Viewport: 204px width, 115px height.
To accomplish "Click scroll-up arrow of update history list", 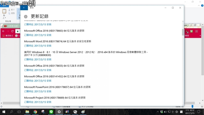I will 183,21.
